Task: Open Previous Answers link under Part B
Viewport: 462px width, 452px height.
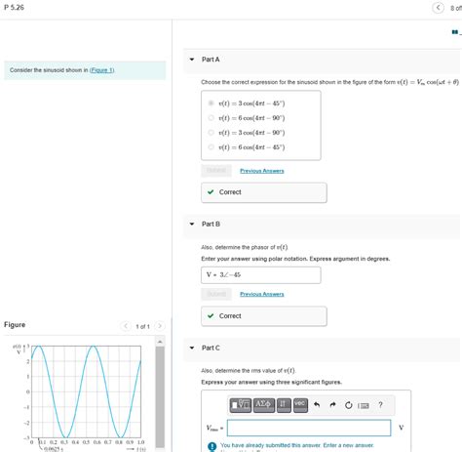Action: click(262, 294)
